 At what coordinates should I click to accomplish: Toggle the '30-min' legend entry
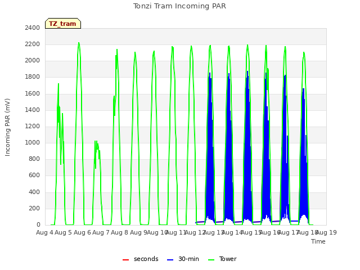183,259
